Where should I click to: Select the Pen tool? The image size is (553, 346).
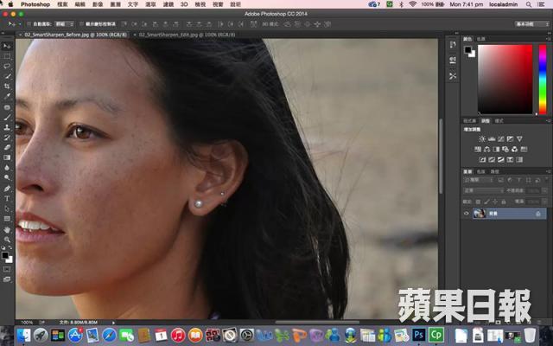(x=7, y=189)
